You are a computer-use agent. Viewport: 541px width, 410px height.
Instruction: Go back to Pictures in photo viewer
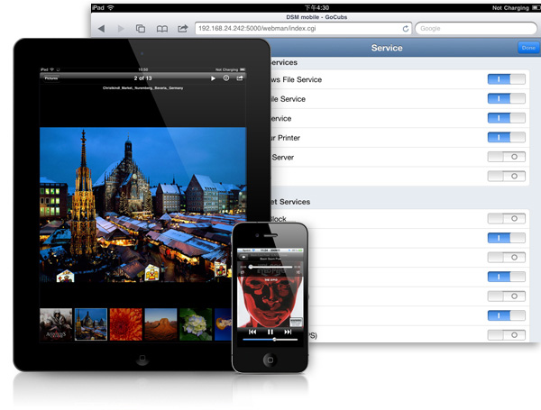pyautogui.click(x=52, y=78)
